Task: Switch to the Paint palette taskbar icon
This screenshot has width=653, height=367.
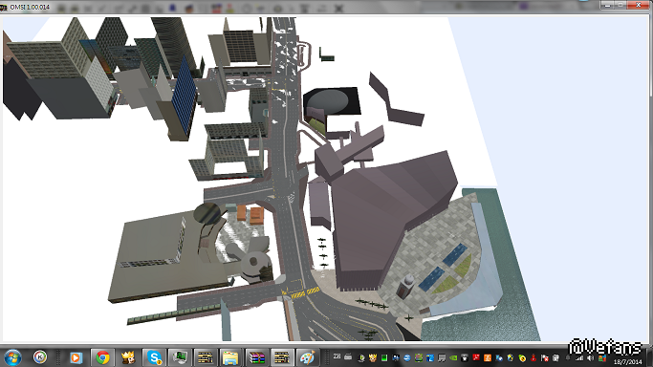Action: pos(307,357)
